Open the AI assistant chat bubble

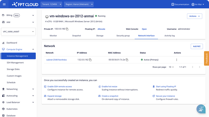201,109
